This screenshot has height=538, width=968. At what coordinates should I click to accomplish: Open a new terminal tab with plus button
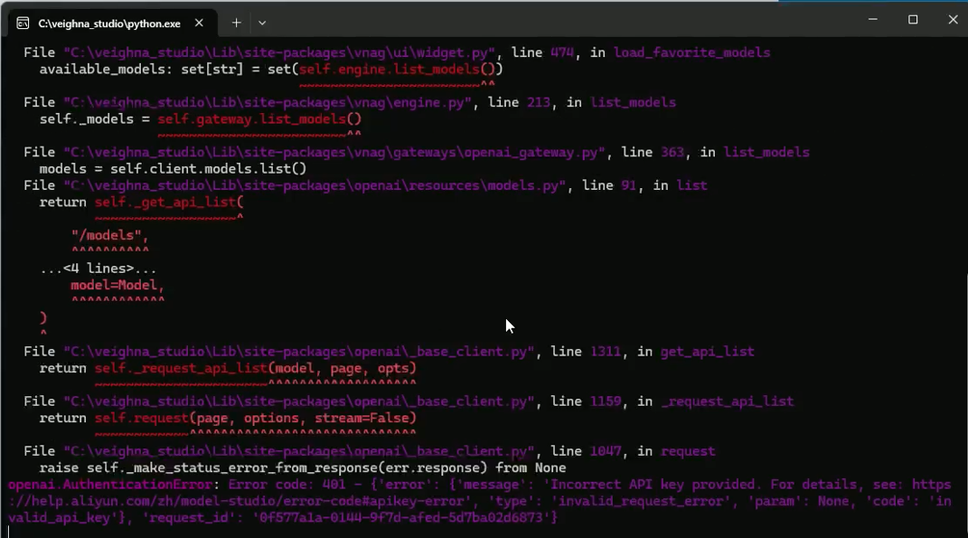coord(236,23)
